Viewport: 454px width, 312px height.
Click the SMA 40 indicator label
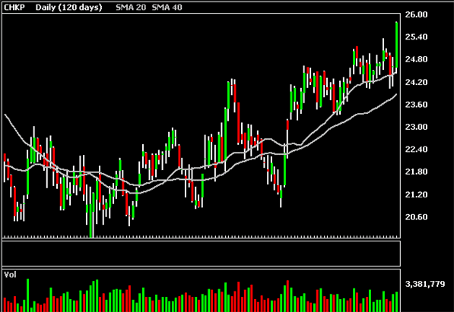(x=167, y=8)
